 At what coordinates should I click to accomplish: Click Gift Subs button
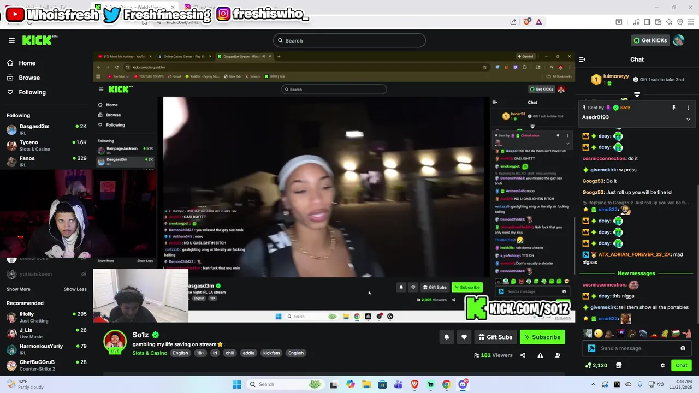click(x=495, y=337)
